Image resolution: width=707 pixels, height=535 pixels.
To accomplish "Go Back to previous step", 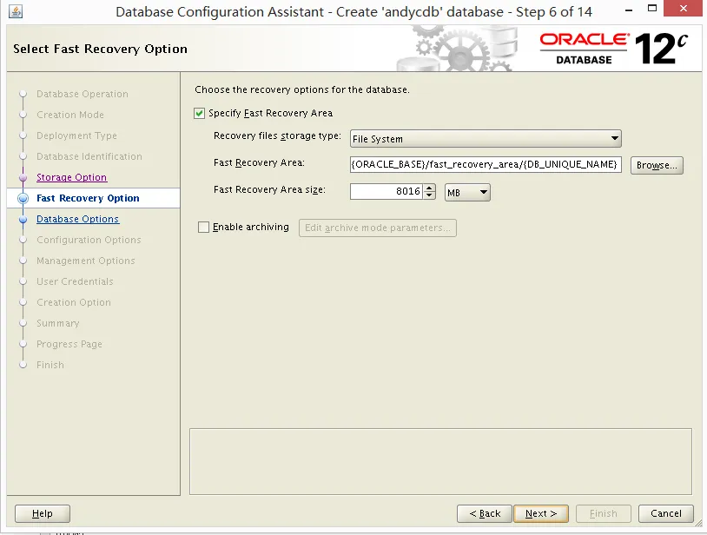I will coord(485,513).
